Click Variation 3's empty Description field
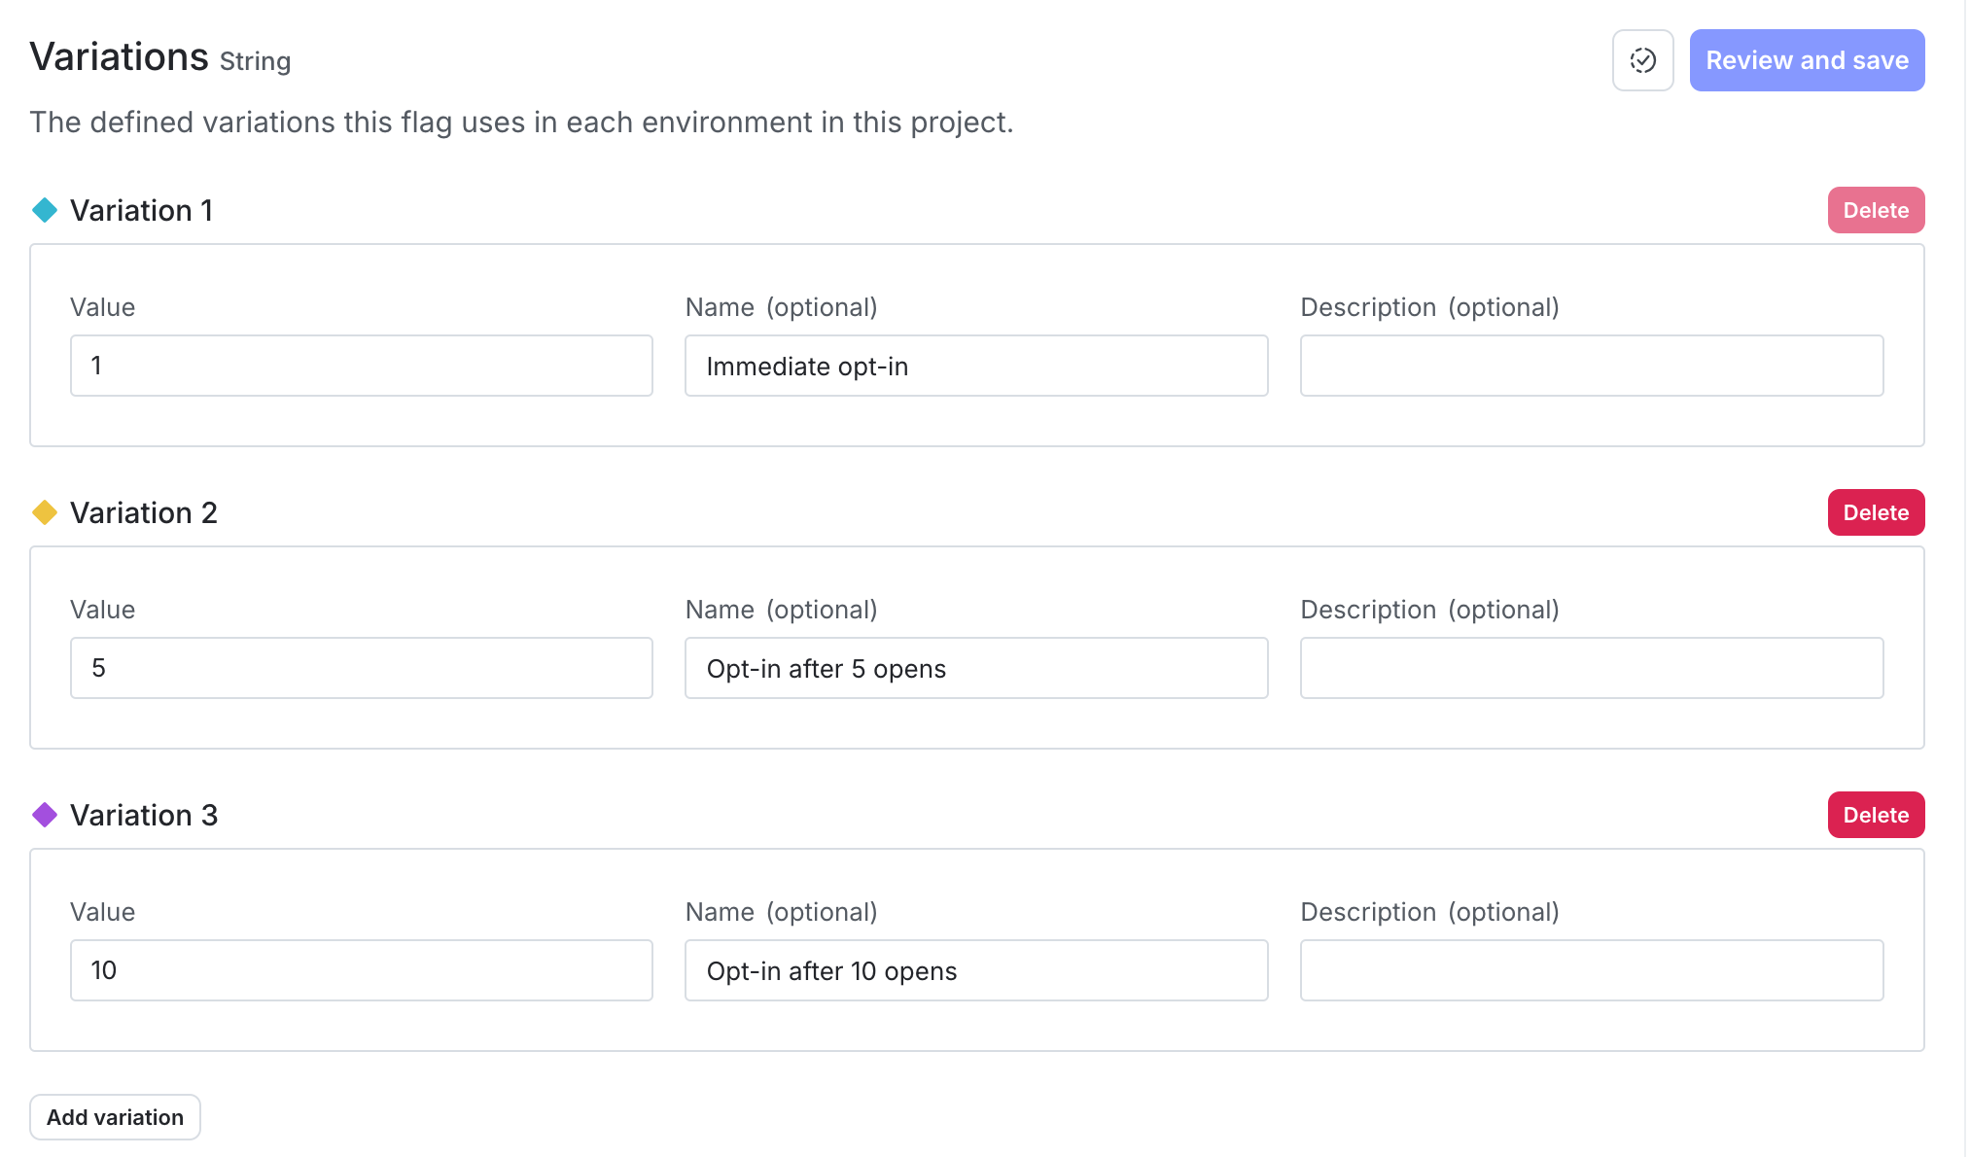1970x1157 pixels. (1591, 969)
